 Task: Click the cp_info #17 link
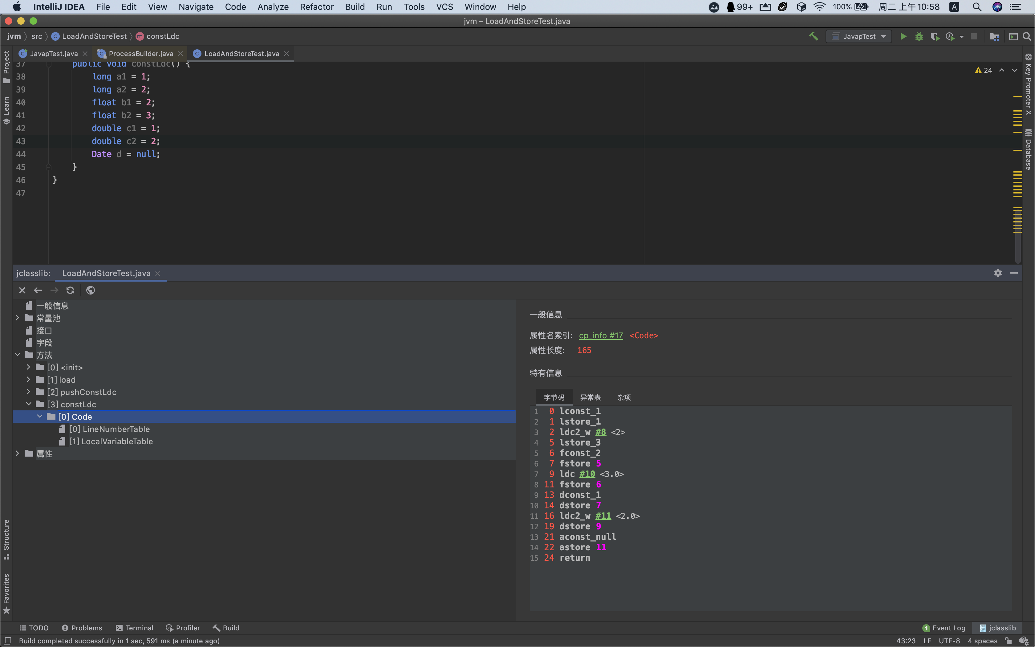point(600,336)
